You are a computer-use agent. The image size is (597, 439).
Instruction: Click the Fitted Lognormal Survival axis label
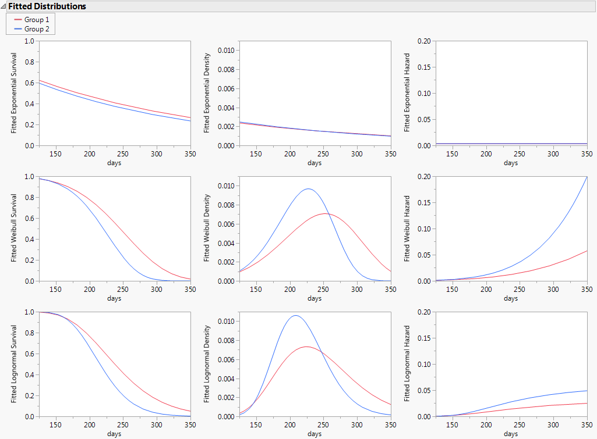pos(15,363)
